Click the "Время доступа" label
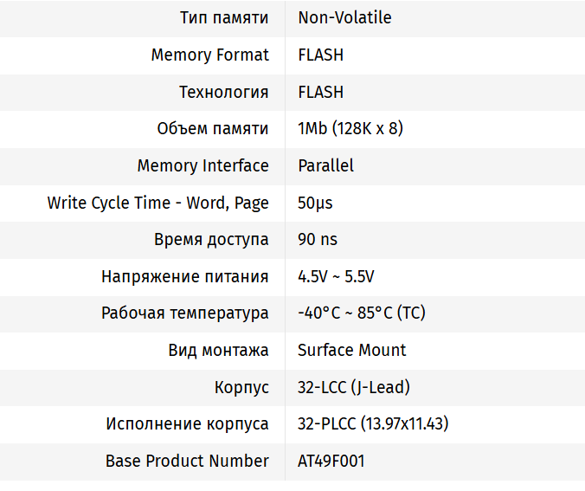The height and width of the screenshot is (491, 585). click(x=211, y=239)
